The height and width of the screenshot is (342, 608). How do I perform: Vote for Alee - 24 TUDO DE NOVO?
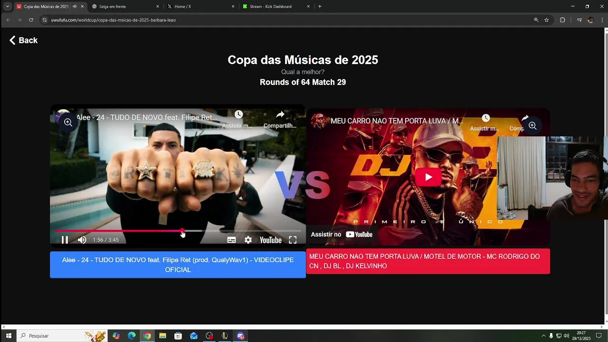click(x=178, y=265)
